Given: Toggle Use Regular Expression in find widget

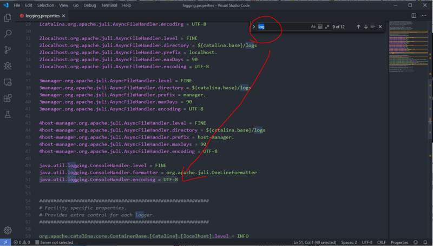Looking at the screenshot, I should point(327,26).
